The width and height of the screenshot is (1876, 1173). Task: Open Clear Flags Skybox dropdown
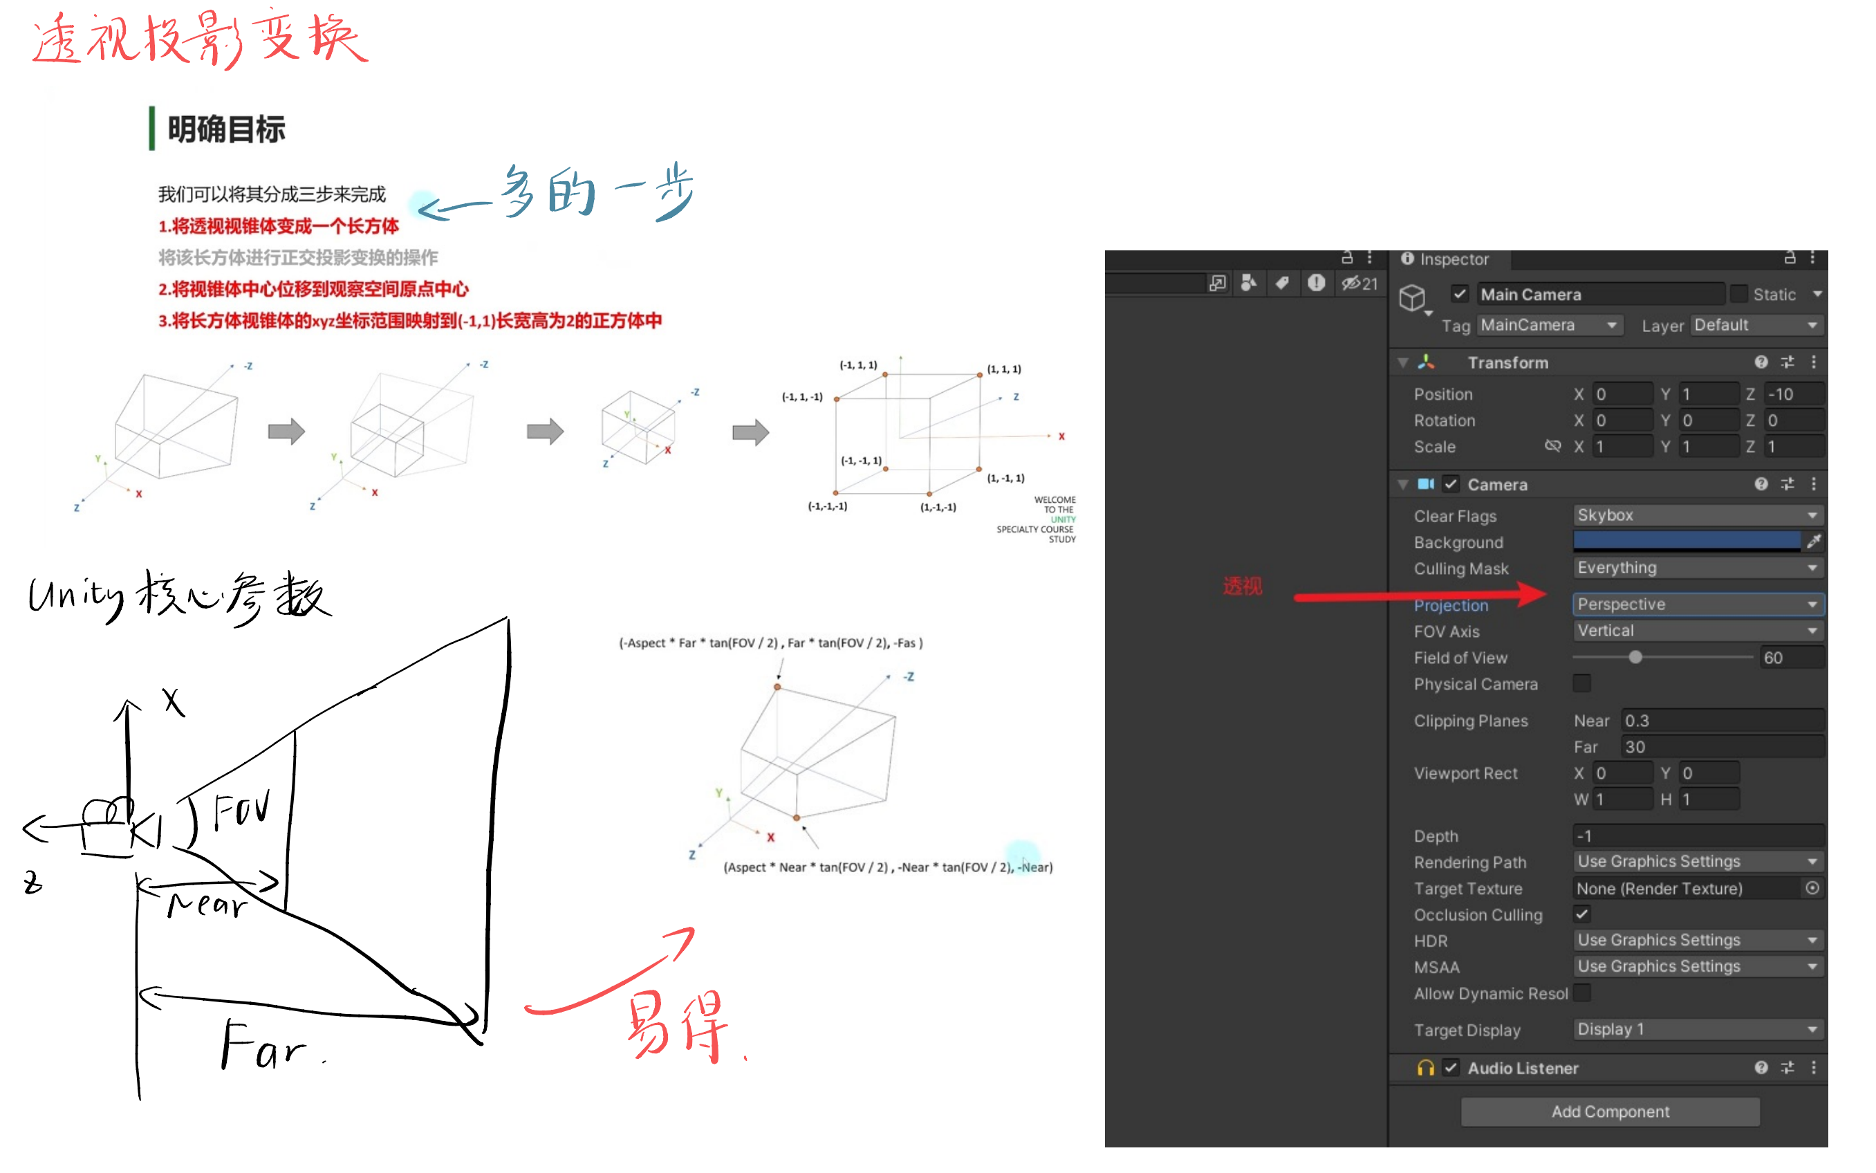[x=1698, y=515]
